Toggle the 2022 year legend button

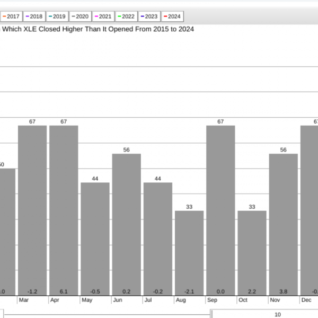(x=126, y=16)
